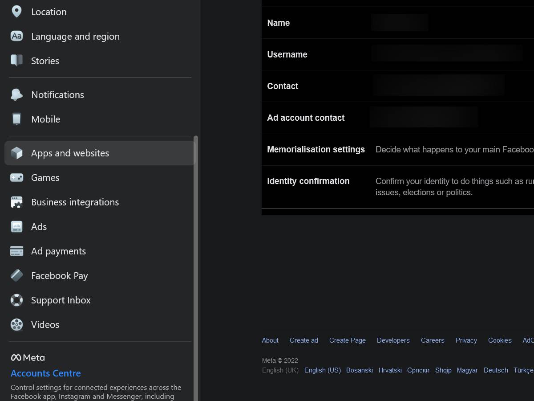Image resolution: width=534 pixels, height=401 pixels.
Task: Click the Ads megaphone icon
Action: tap(16, 226)
